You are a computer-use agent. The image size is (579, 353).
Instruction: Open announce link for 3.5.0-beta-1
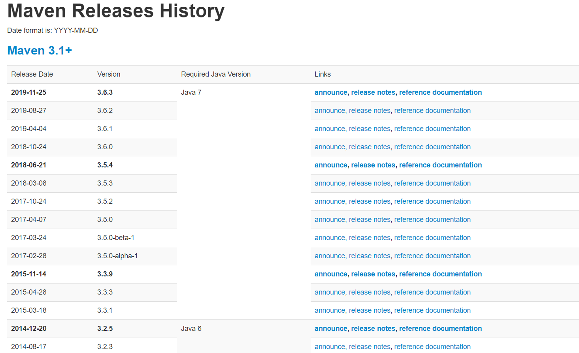pos(330,238)
